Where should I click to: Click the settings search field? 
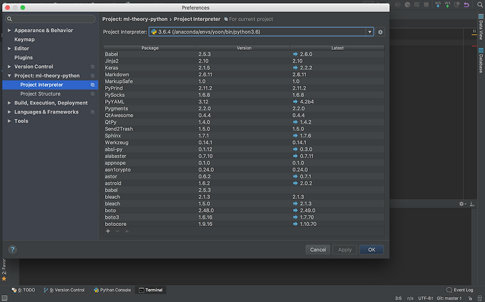coord(51,19)
